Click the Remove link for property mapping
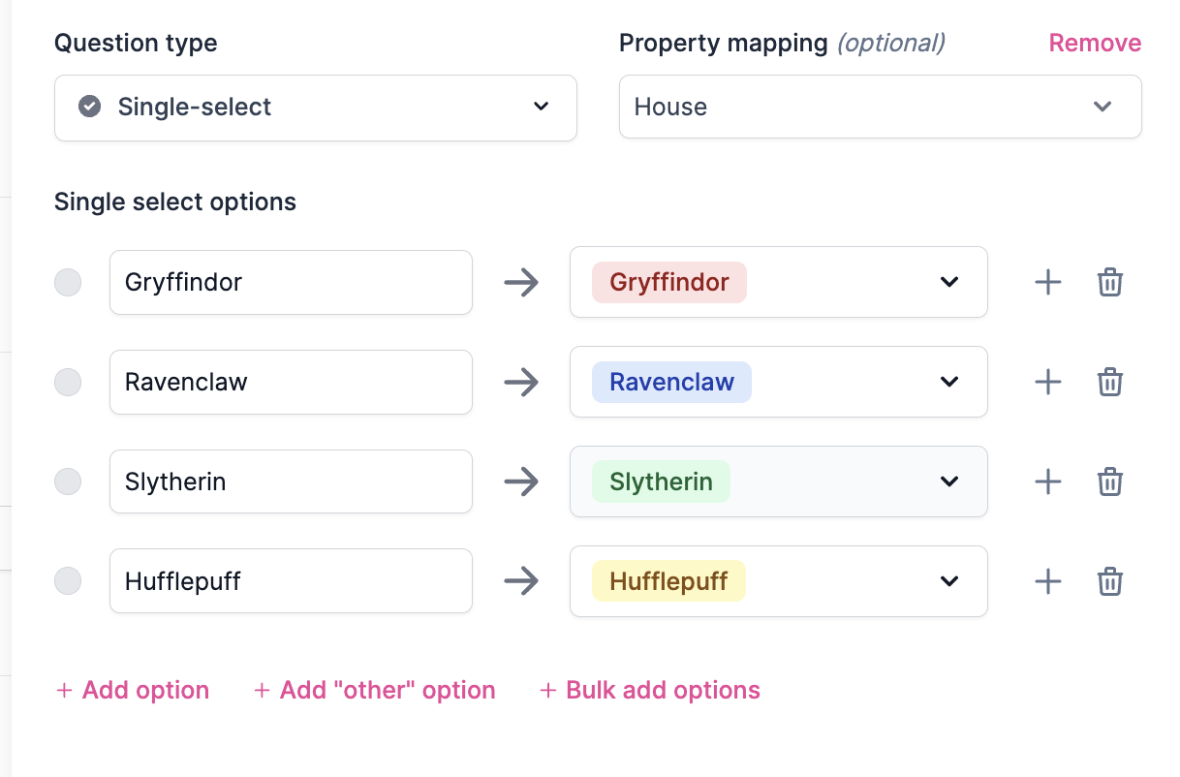 pyautogui.click(x=1095, y=44)
